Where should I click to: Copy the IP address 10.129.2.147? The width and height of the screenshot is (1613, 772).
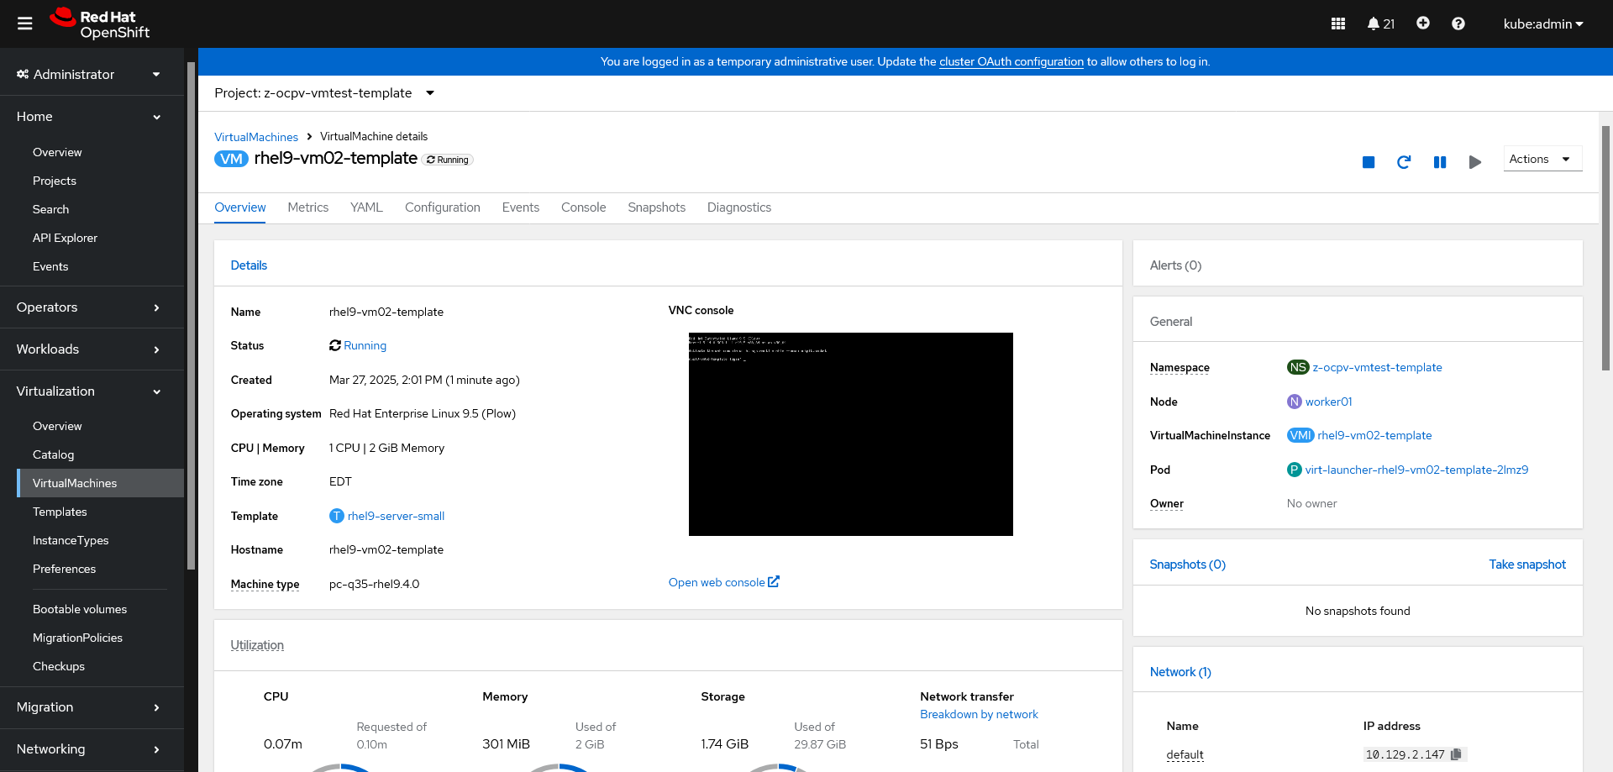click(1458, 754)
